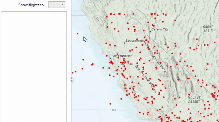Click the San Joaquin Valley label
Screen dimensions: 219x122
(x=145, y=79)
